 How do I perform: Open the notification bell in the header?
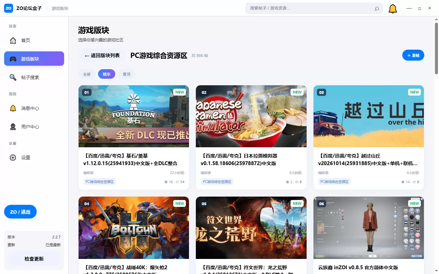tap(393, 9)
